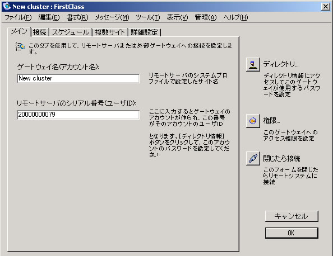The width and height of the screenshot is (333, 256).
Task: Open the ファイル(F) menu
Action: (x=18, y=17)
